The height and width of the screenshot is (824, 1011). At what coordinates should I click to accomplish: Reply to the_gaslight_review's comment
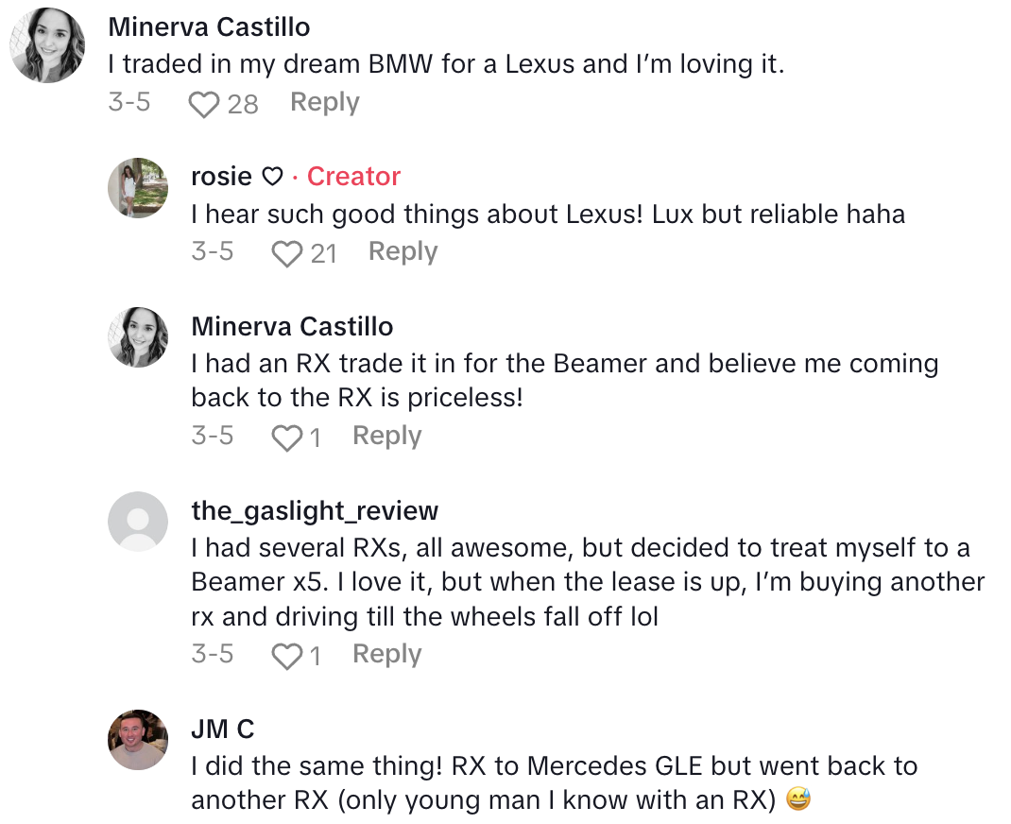pyautogui.click(x=386, y=654)
